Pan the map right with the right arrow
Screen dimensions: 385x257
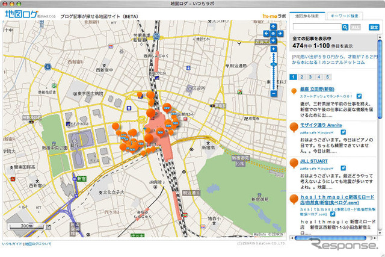pos(280,34)
